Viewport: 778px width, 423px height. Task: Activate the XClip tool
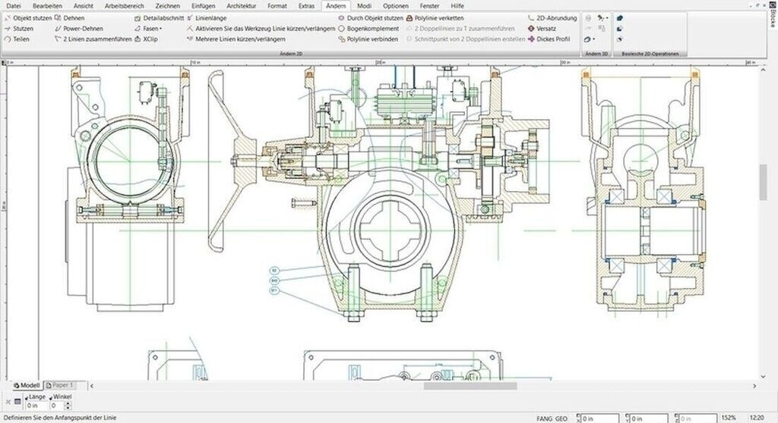click(150, 39)
